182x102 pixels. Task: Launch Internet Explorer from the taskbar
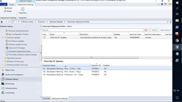tap(177, 60)
